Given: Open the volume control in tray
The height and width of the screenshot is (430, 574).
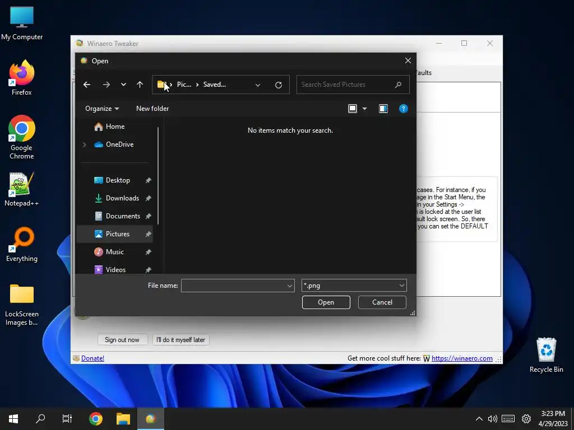Looking at the screenshot, I should pos(492,419).
